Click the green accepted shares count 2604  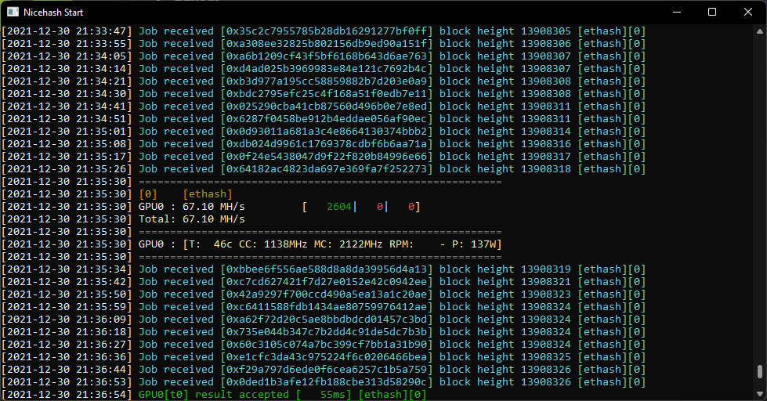pyautogui.click(x=339, y=207)
